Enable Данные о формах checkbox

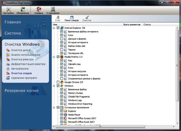pos(62,39)
